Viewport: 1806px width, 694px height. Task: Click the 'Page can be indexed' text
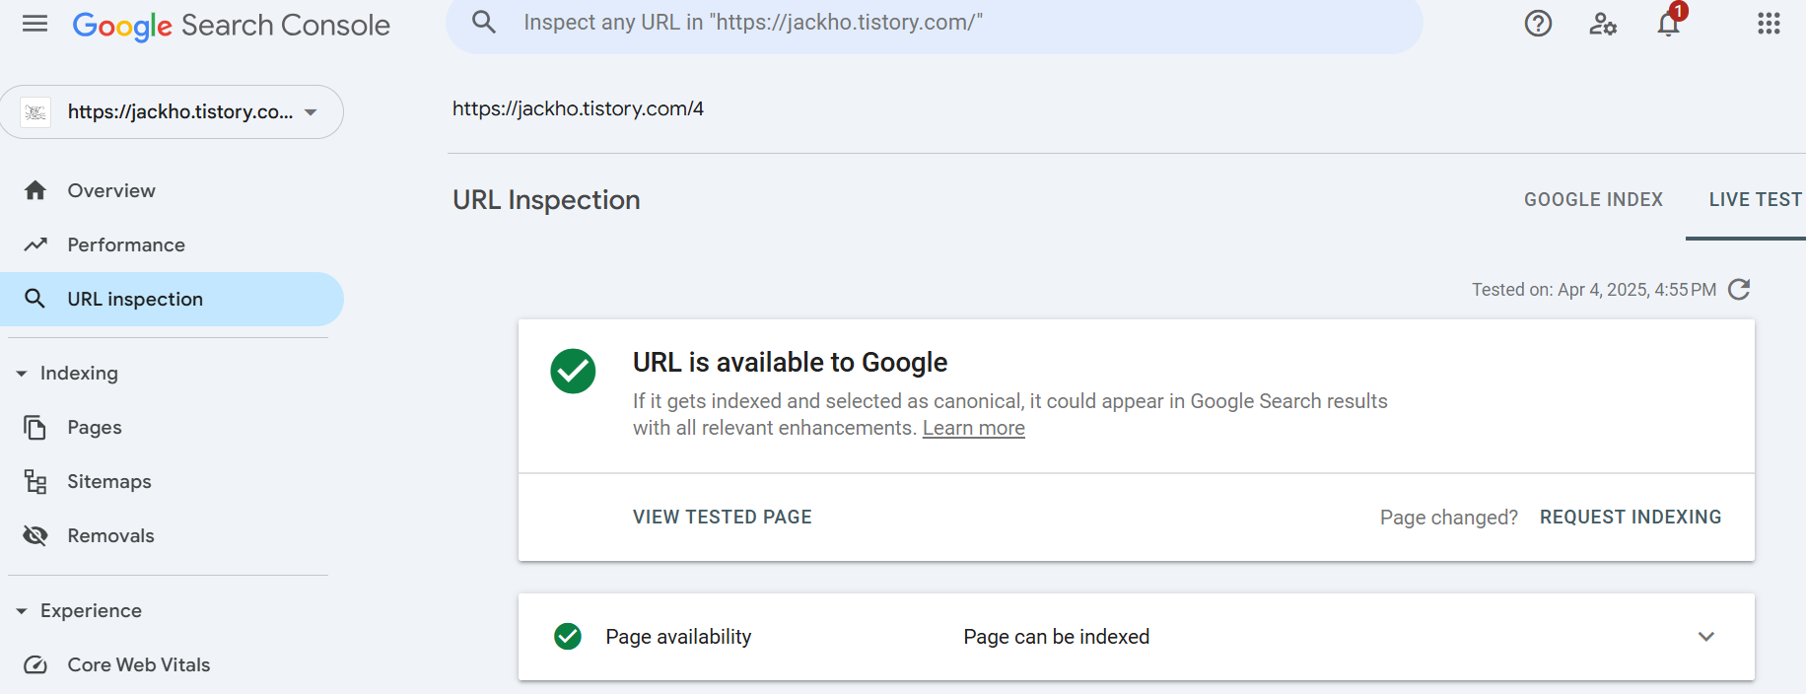click(1056, 637)
